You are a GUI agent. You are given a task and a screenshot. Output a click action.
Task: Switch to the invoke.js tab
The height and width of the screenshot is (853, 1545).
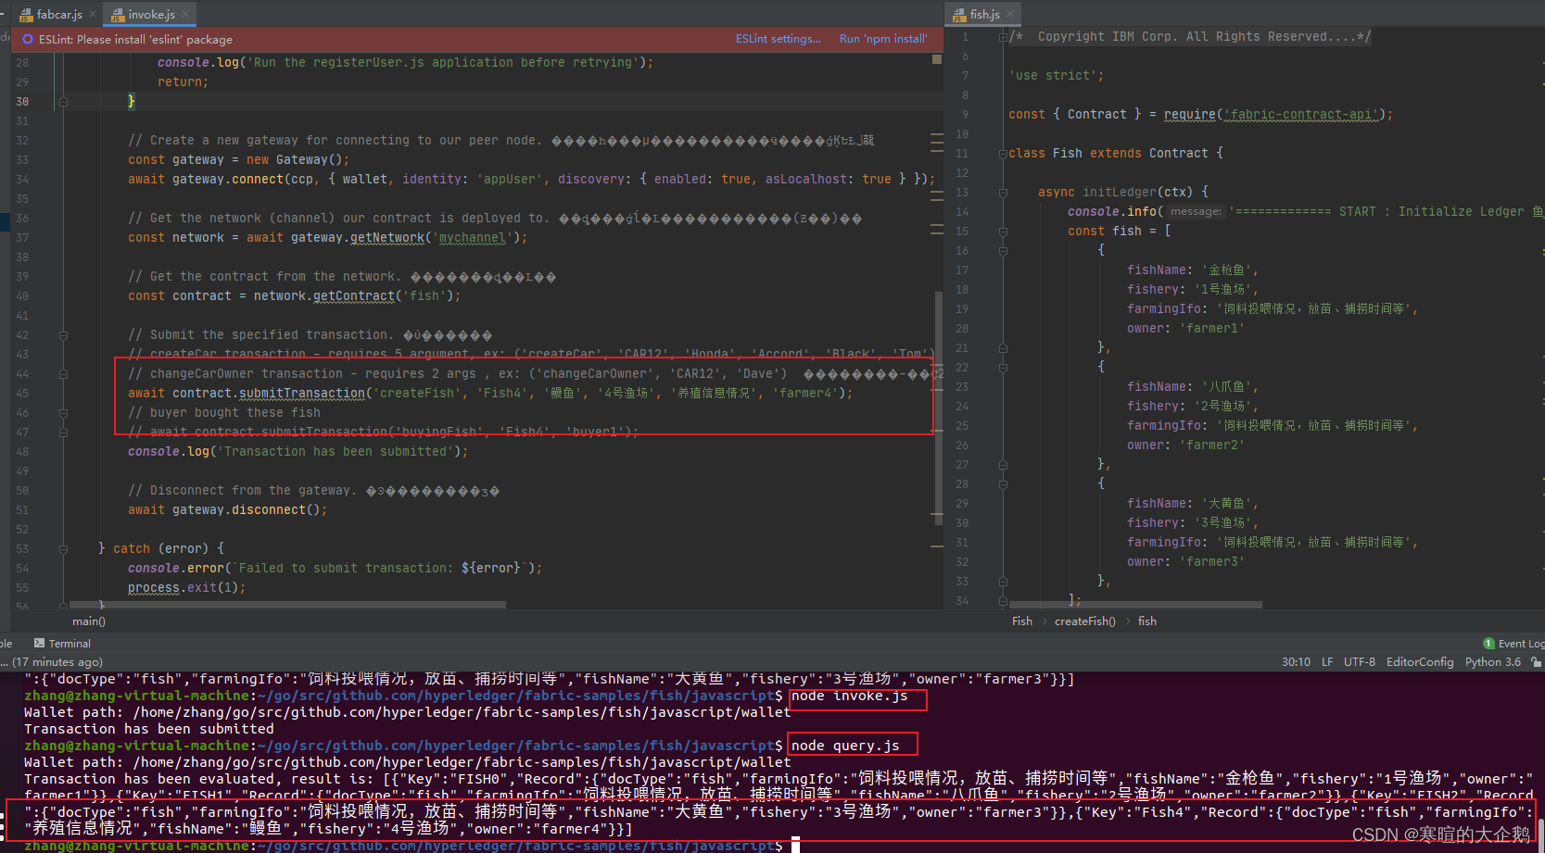pyautogui.click(x=152, y=15)
